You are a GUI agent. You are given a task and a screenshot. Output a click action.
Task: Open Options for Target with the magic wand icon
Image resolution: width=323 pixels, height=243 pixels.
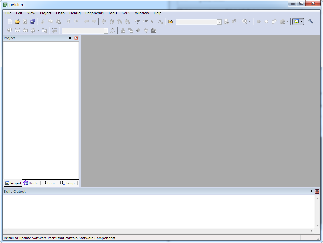pyautogui.click(x=113, y=30)
